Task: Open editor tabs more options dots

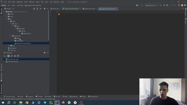Action: click(x=183, y=9)
